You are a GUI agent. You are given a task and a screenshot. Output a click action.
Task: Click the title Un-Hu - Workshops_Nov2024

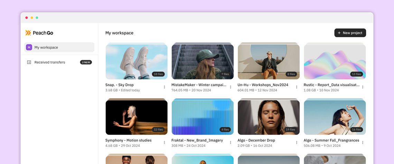point(263,85)
